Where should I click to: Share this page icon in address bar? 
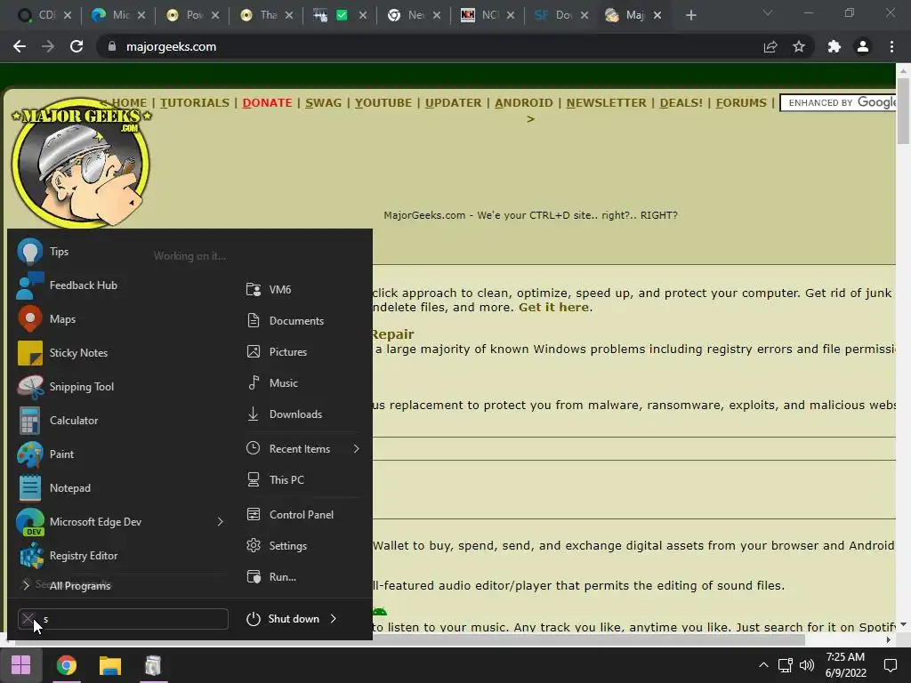pyautogui.click(x=770, y=46)
